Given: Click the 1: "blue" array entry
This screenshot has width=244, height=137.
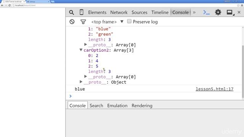Looking at the screenshot, I should (x=99, y=29).
